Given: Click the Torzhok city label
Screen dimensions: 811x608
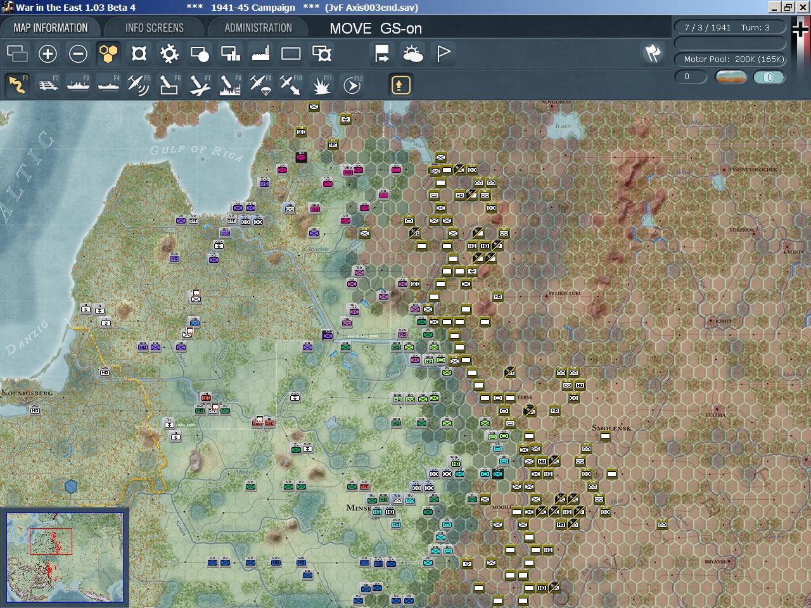Looking at the screenshot, I should [x=741, y=229].
